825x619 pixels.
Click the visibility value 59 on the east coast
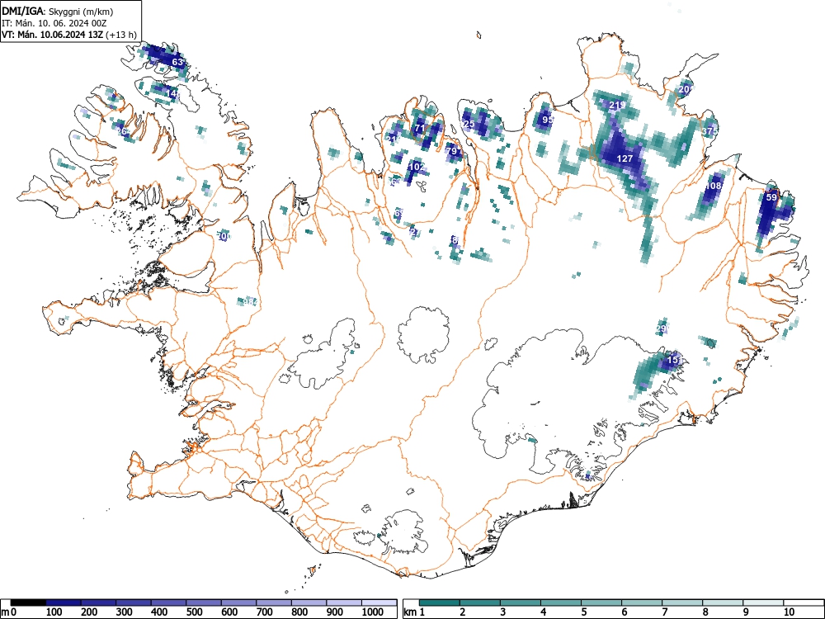[771, 197]
